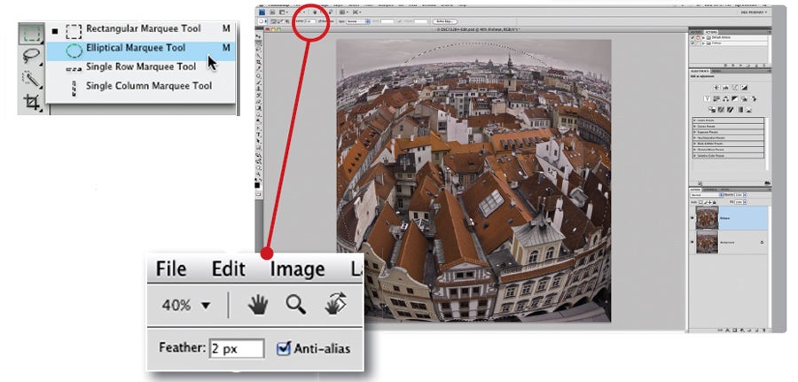The image size is (798, 382).
Task: Add a Color Balance adjustment
Action: click(725, 98)
